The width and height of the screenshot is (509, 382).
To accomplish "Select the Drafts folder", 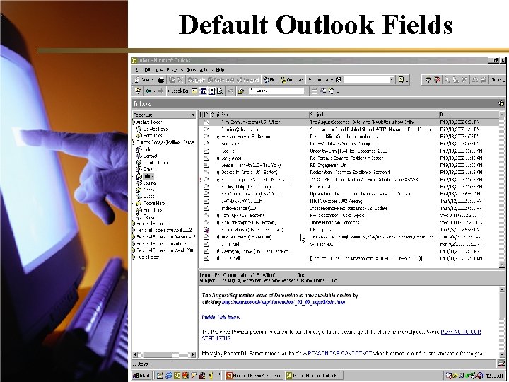I will click(148, 169).
